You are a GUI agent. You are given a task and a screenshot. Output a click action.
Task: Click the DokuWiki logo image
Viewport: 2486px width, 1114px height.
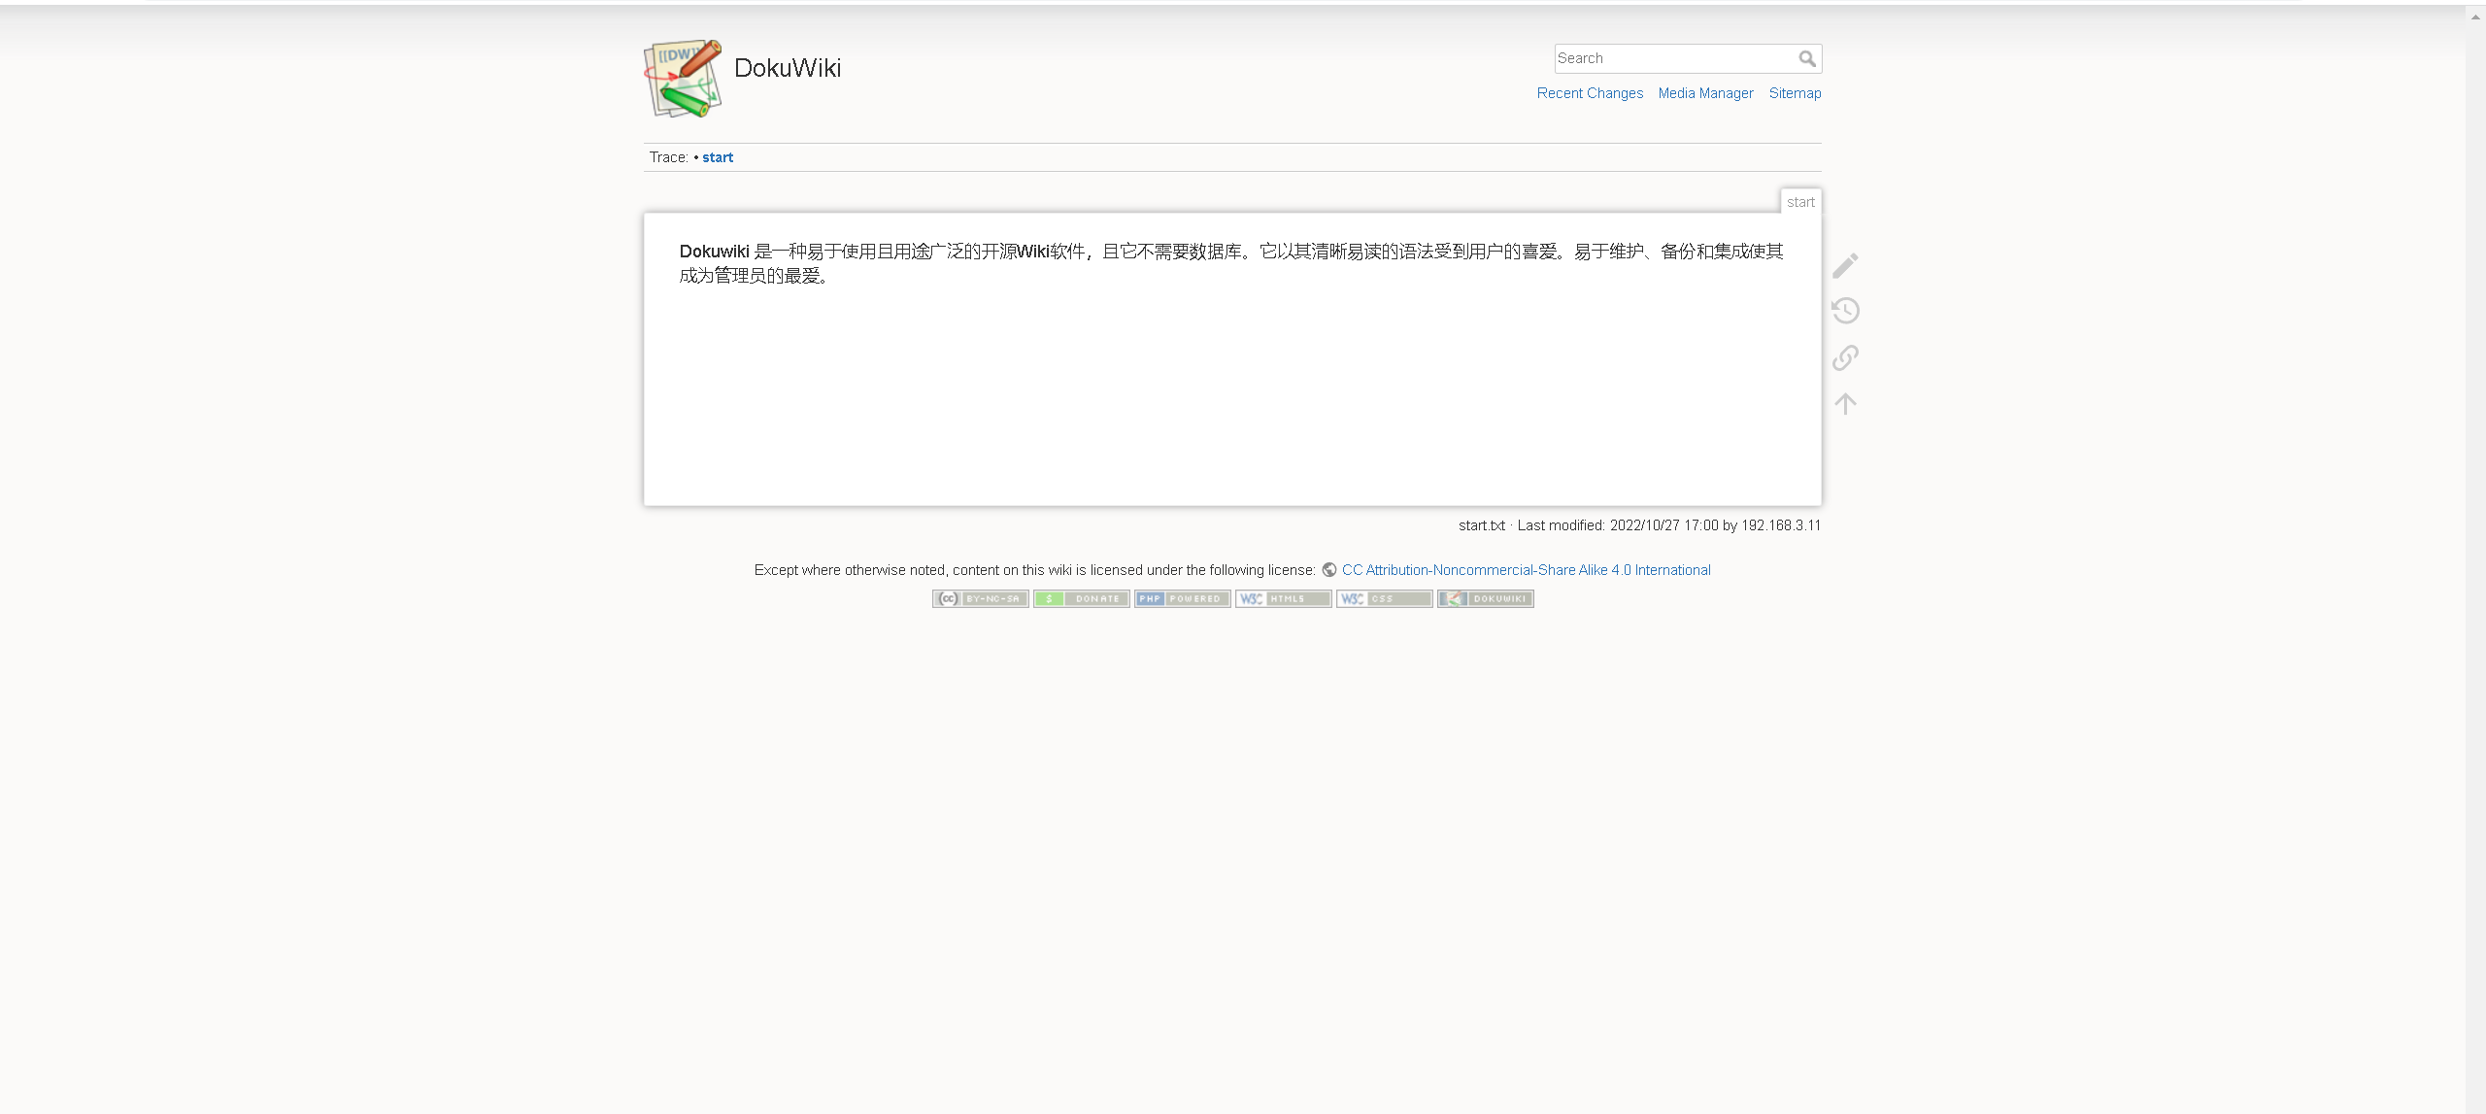coord(683,79)
